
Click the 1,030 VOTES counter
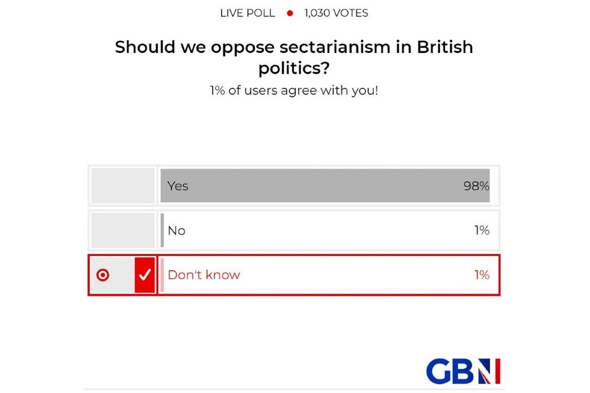coord(335,12)
